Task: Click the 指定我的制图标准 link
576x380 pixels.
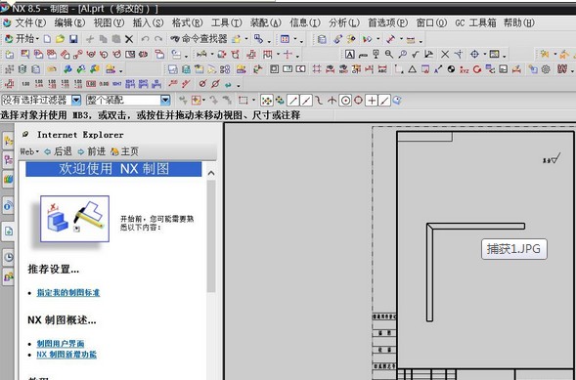Action: tap(68, 293)
